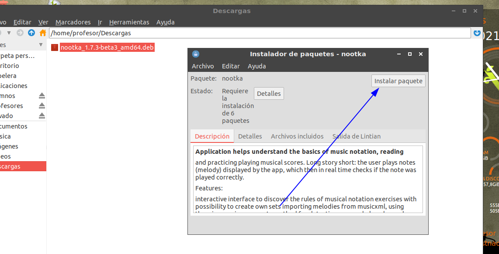This screenshot has width=499, height=254.
Task: Switch to the Salida de Lintian tab
Action: click(x=357, y=136)
